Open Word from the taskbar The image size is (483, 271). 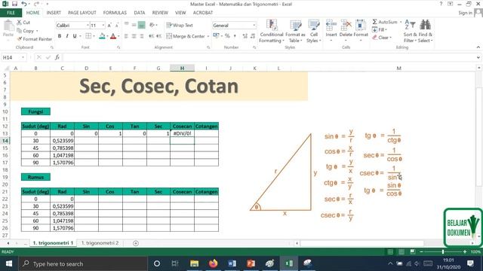tap(232, 263)
